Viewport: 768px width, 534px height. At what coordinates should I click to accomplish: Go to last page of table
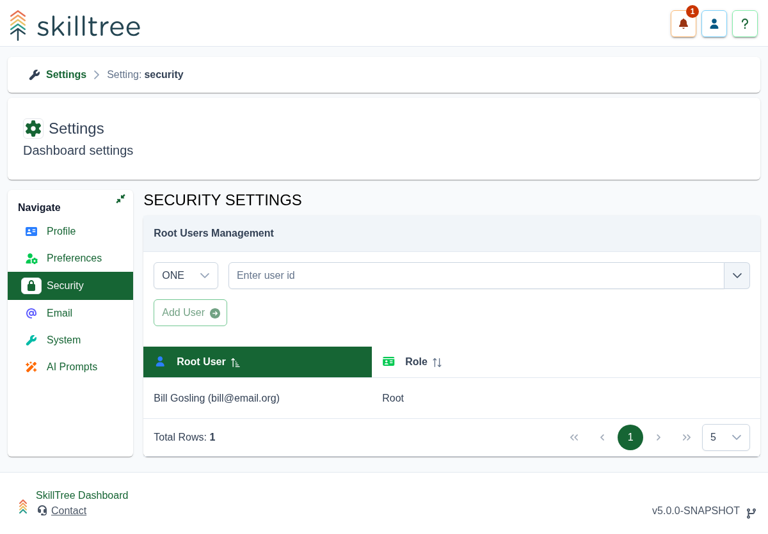point(687,437)
